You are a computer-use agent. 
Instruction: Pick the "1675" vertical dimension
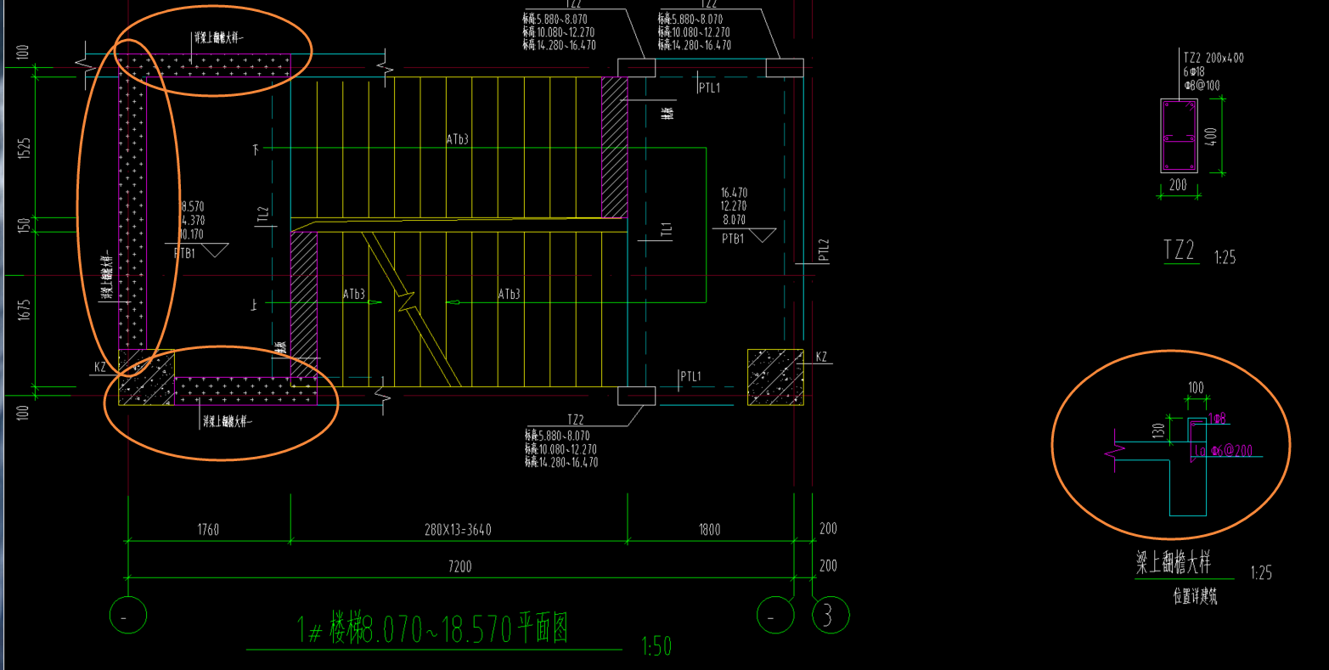pyautogui.click(x=25, y=309)
